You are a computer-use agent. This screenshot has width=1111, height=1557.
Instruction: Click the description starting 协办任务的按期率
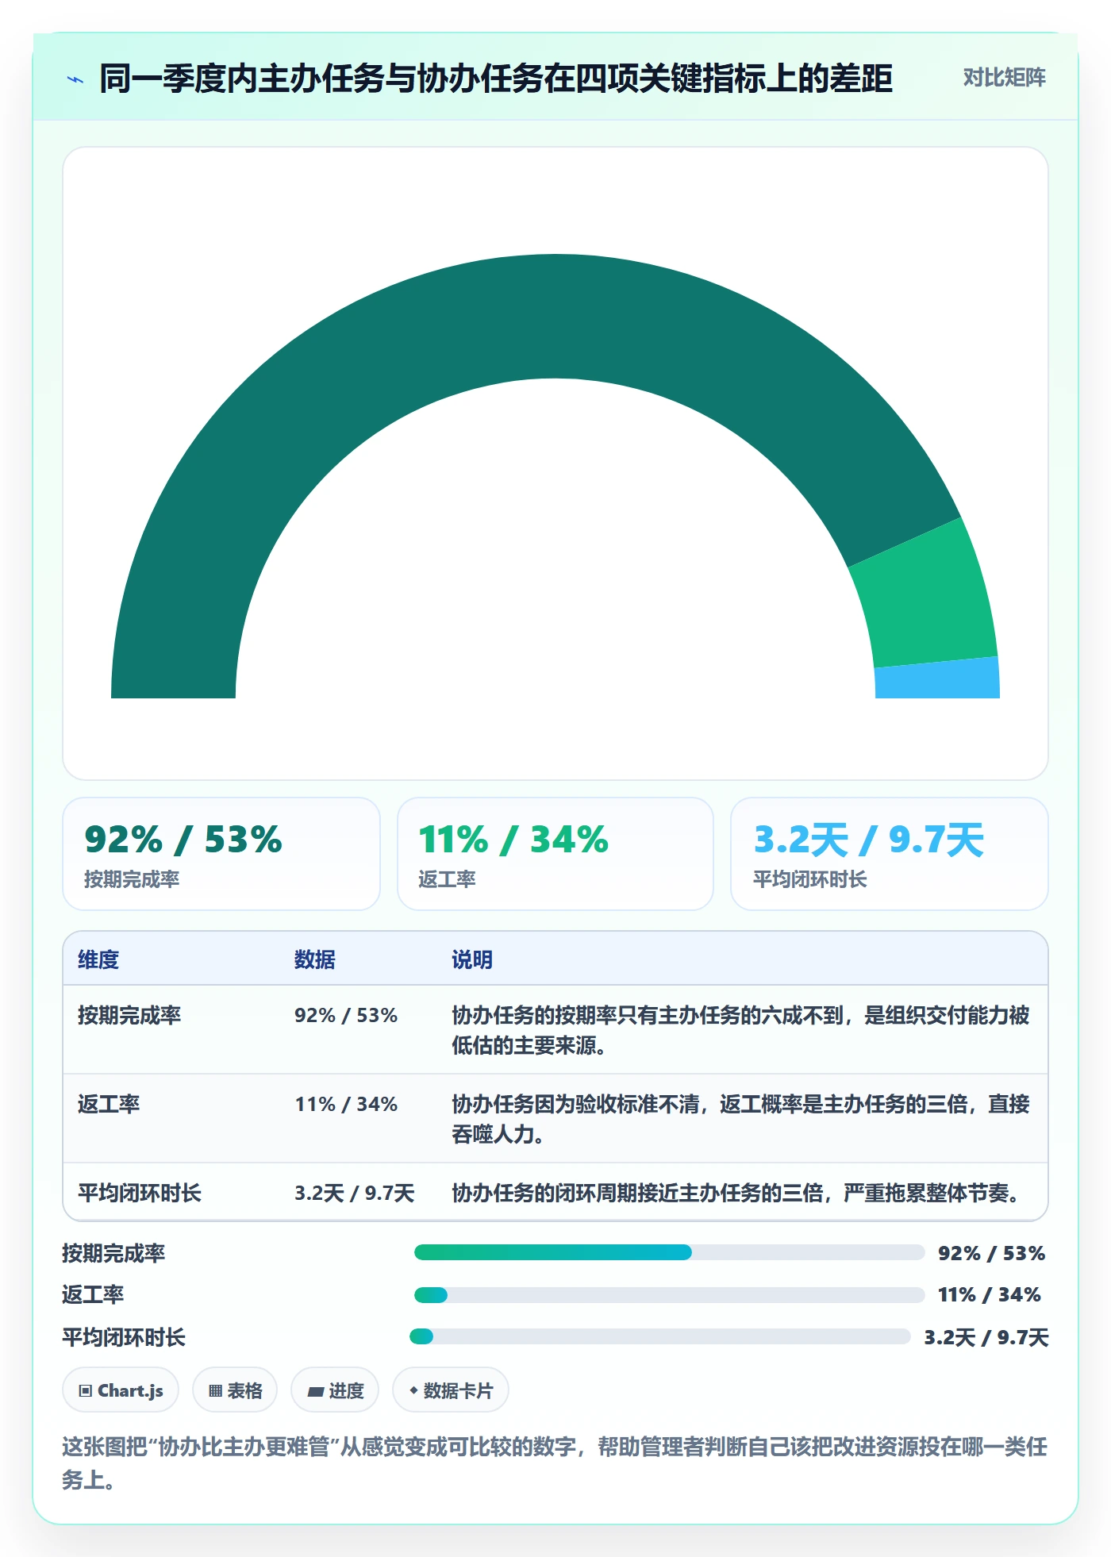741,1030
